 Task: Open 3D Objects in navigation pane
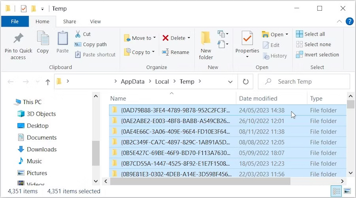(x=37, y=114)
